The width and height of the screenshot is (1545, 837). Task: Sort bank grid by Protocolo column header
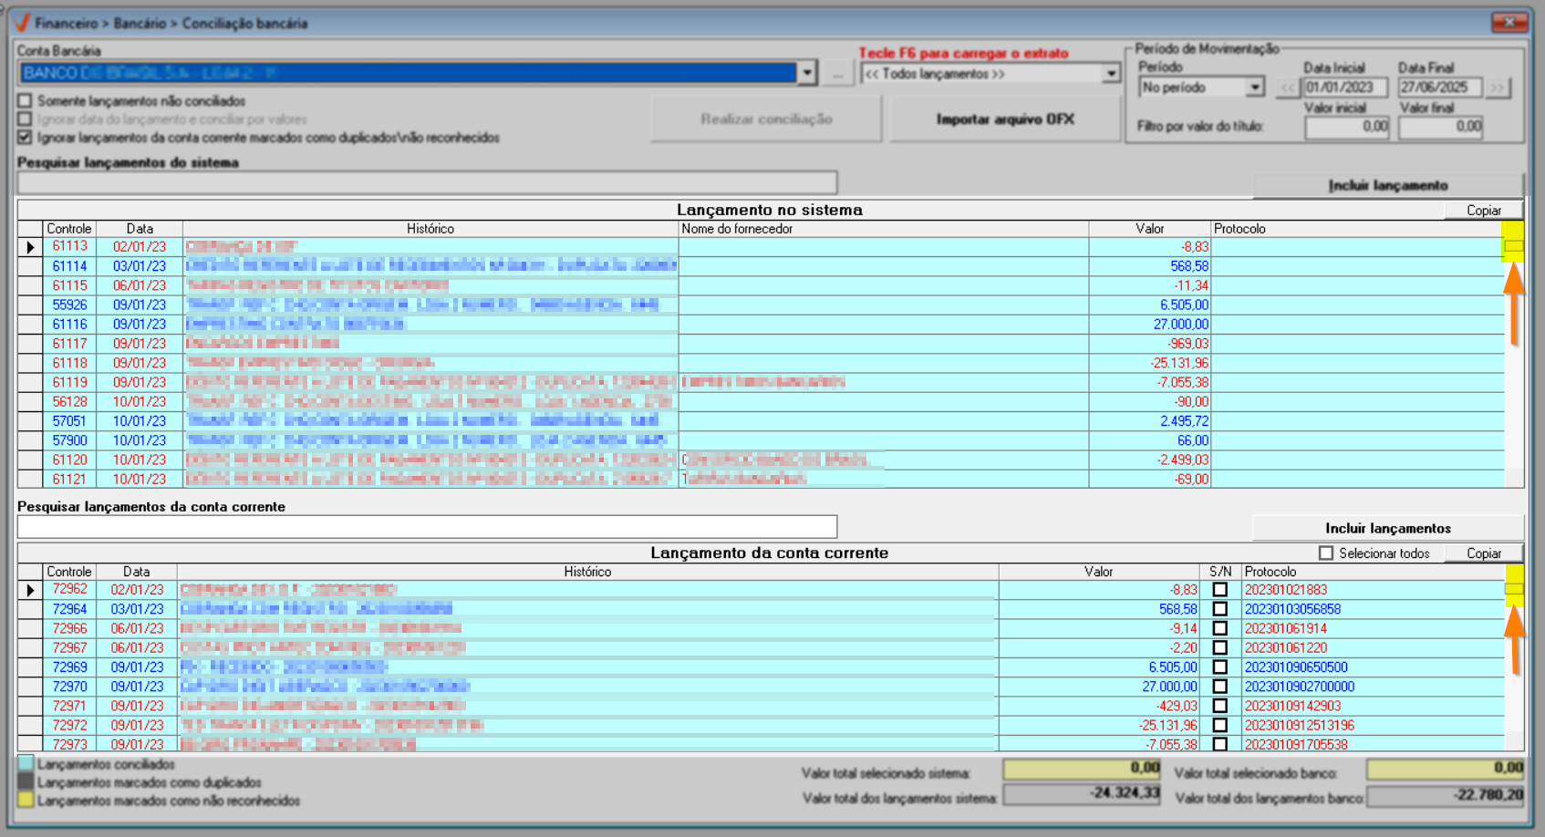1373,572
